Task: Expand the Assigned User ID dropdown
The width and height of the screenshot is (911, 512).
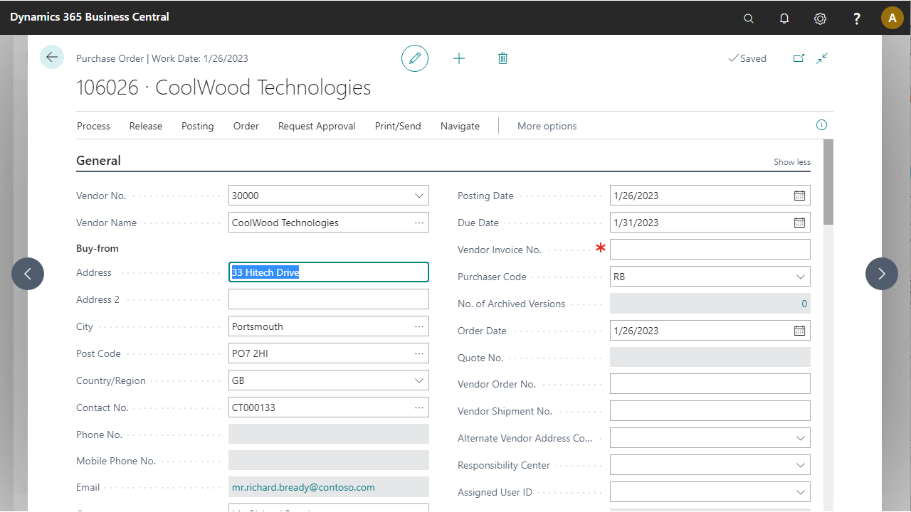Action: pyautogui.click(x=801, y=492)
